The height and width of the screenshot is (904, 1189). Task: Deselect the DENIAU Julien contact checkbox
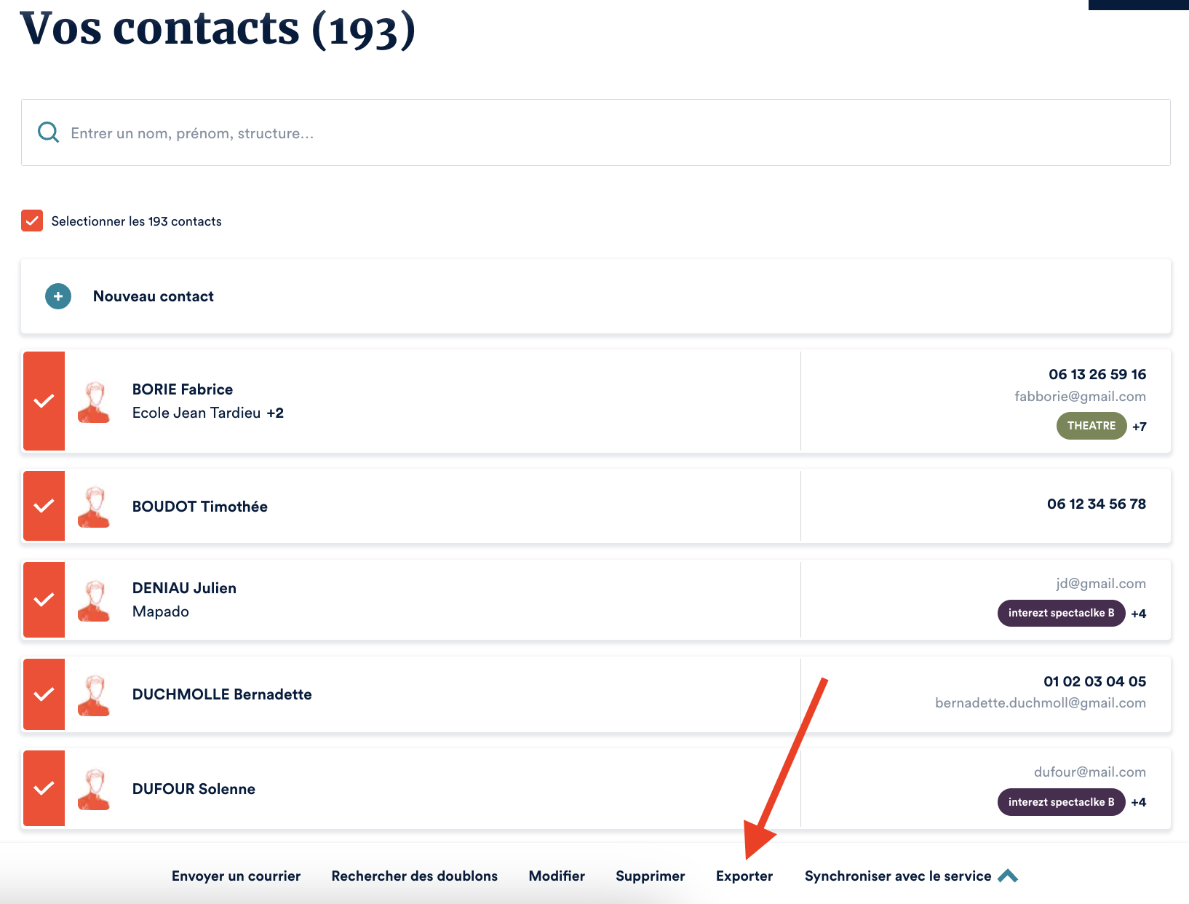(x=44, y=600)
